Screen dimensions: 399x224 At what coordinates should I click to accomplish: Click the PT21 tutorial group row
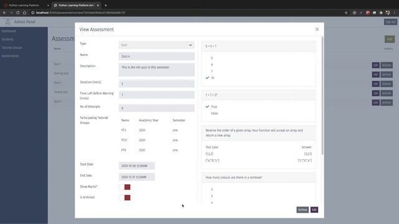pyautogui.click(x=156, y=140)
